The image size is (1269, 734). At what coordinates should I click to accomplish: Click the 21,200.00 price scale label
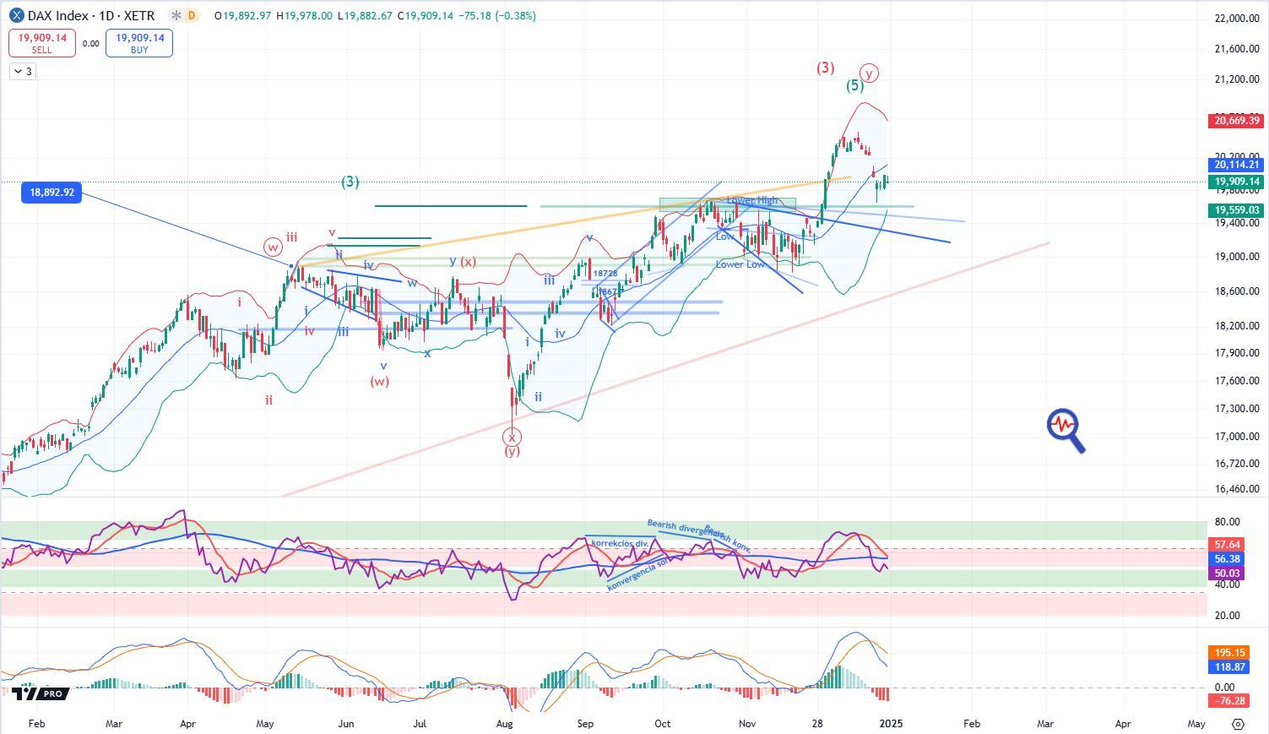tap(1236, 79)
